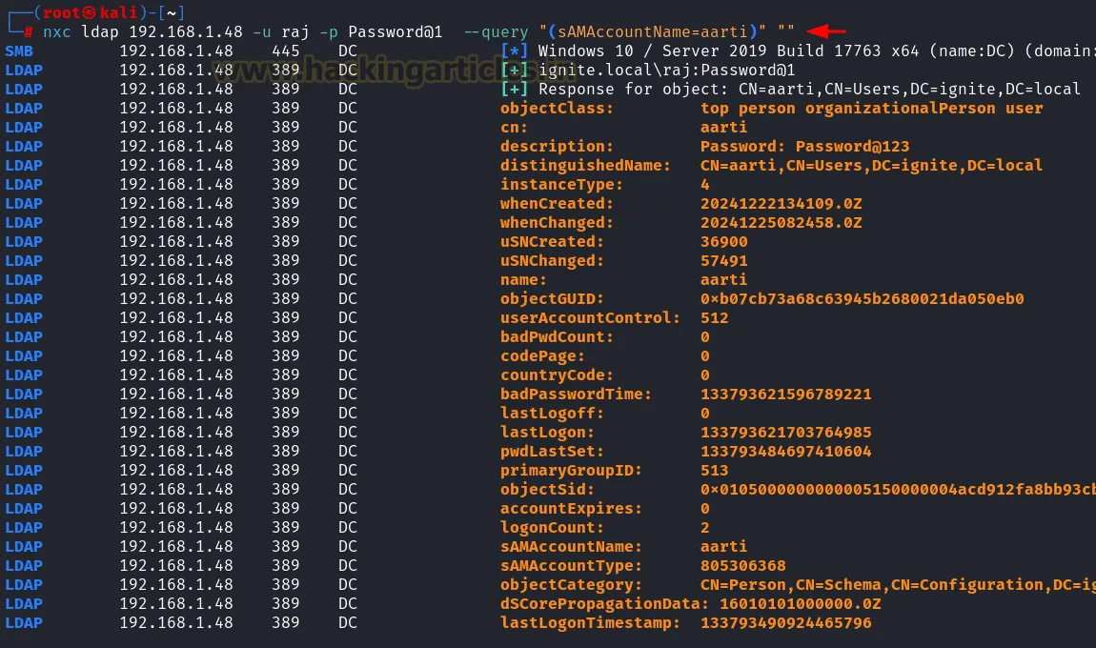Click the [+] marker before ignite.local\raj
Viewport: 1096px width, 648px height.
click(x=515, y=70)
